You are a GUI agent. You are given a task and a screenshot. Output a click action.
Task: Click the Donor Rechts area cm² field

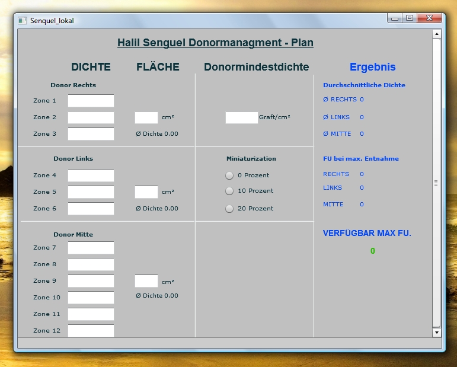pos(146,117)
